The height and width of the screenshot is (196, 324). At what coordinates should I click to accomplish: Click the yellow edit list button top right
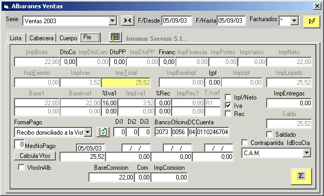tap(312, 22)
